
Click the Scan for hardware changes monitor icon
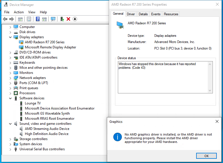tap(53, 19)
